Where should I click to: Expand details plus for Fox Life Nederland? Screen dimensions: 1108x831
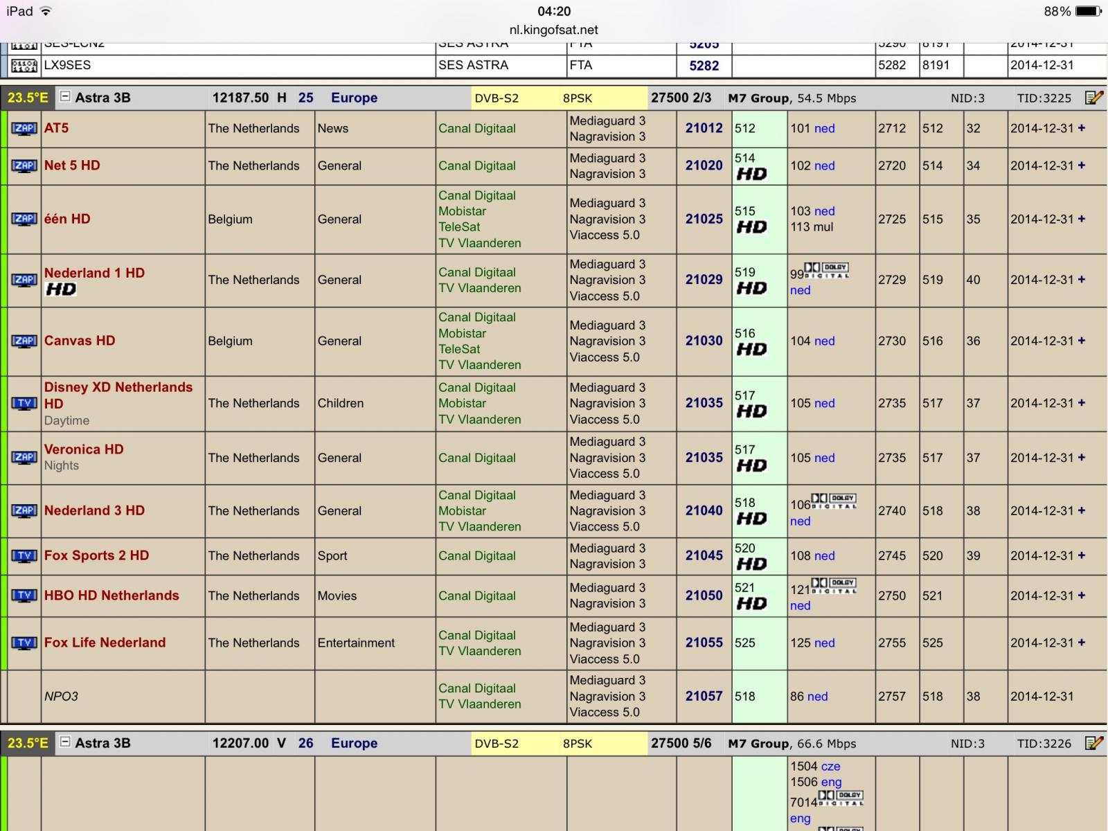tap(1082, 643)
